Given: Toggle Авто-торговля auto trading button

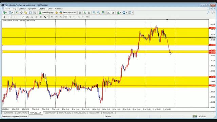Looking at the screenshot, I should (67, 13).
